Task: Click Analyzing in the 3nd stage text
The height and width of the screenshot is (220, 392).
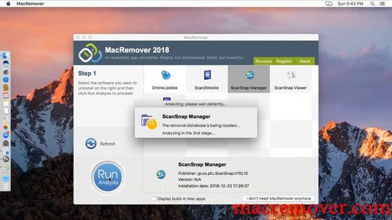Action: [189, 133]
